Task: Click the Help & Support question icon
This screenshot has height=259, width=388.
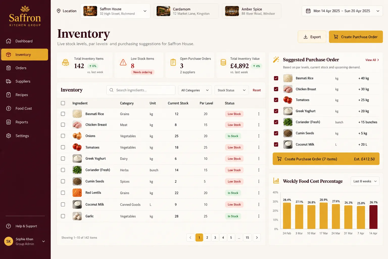Action: 9,226
